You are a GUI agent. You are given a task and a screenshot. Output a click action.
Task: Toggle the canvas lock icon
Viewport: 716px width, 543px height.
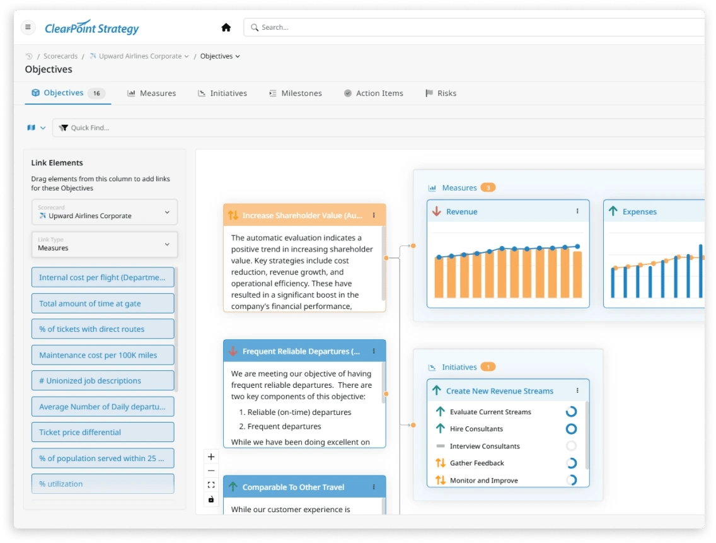click(211, 499)
